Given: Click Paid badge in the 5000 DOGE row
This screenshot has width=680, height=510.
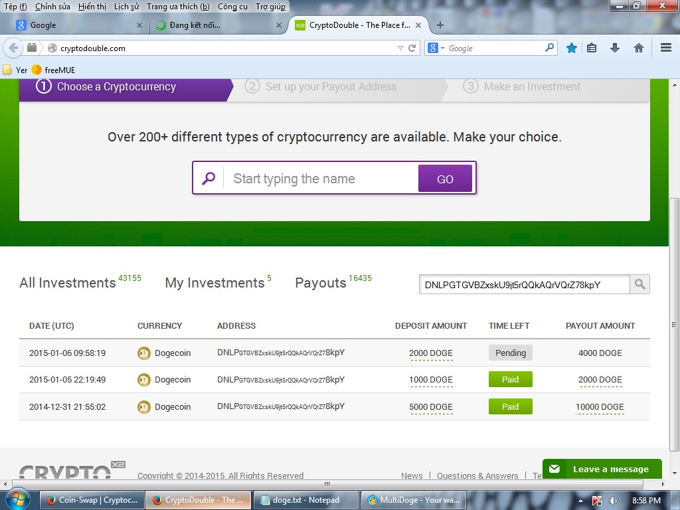Looking at the screenshot, I should click(511, 406).
